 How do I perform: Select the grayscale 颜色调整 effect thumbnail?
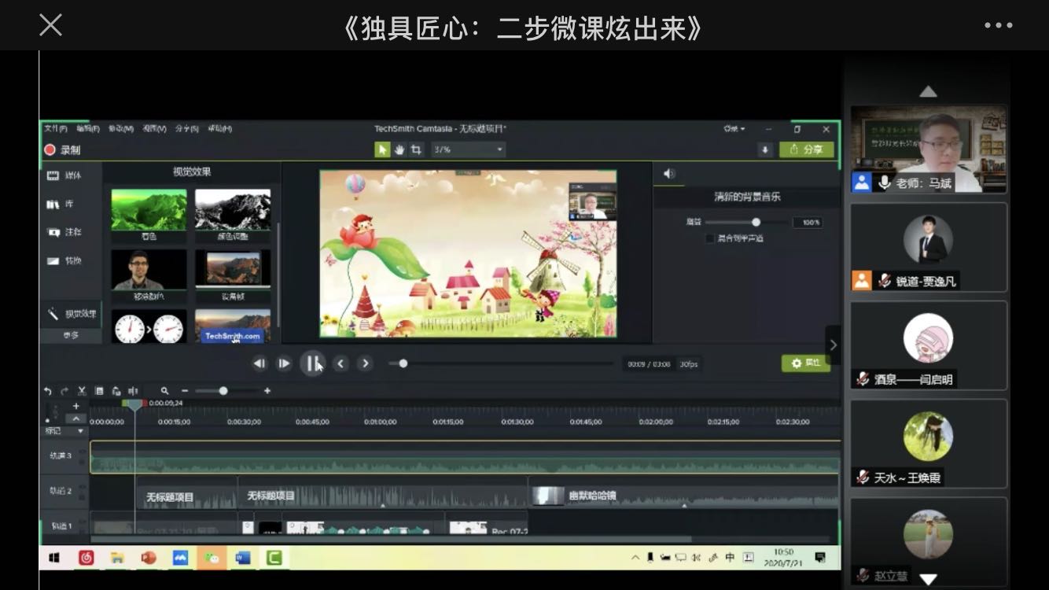coord(233,209)
